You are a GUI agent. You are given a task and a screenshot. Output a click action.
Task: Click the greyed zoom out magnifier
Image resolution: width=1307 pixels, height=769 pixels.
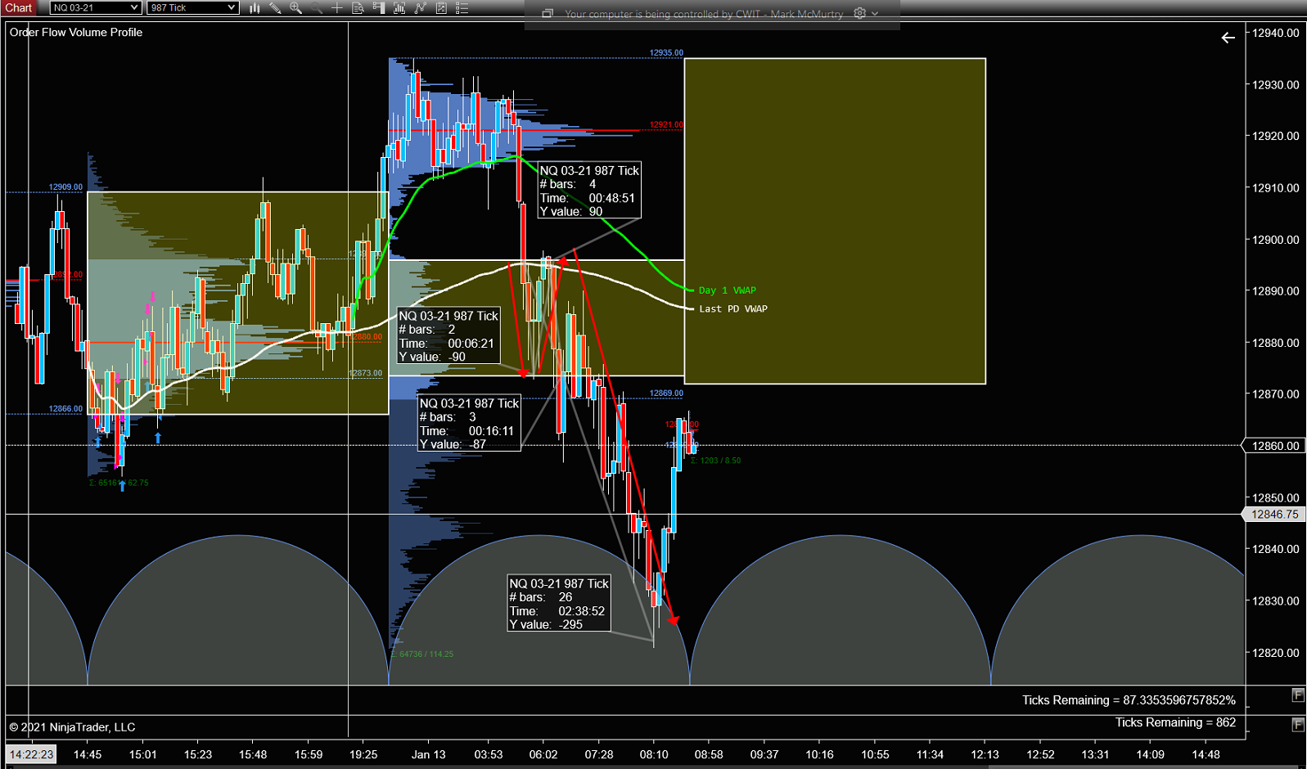click(x=317, y=8)
